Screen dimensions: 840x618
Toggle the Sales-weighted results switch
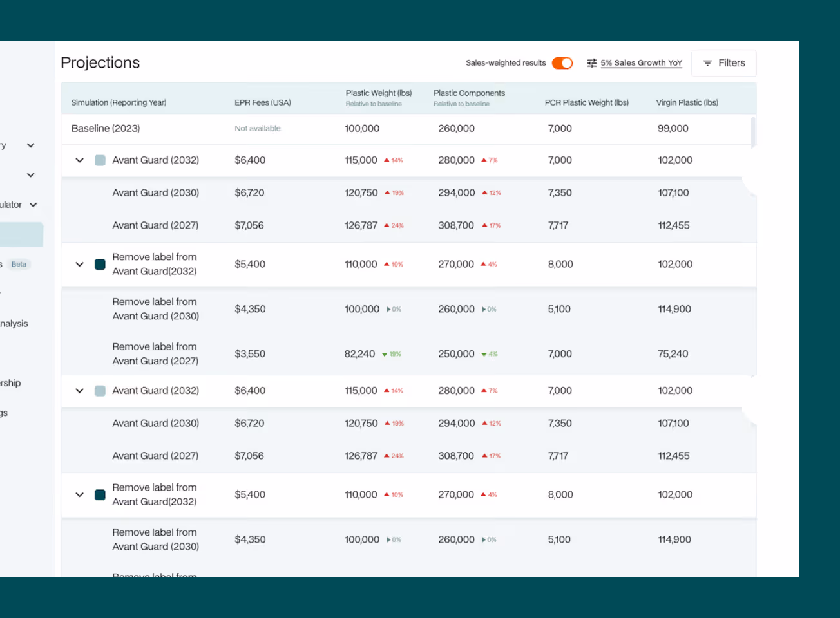pyautogui.click(x=562, y=63)
